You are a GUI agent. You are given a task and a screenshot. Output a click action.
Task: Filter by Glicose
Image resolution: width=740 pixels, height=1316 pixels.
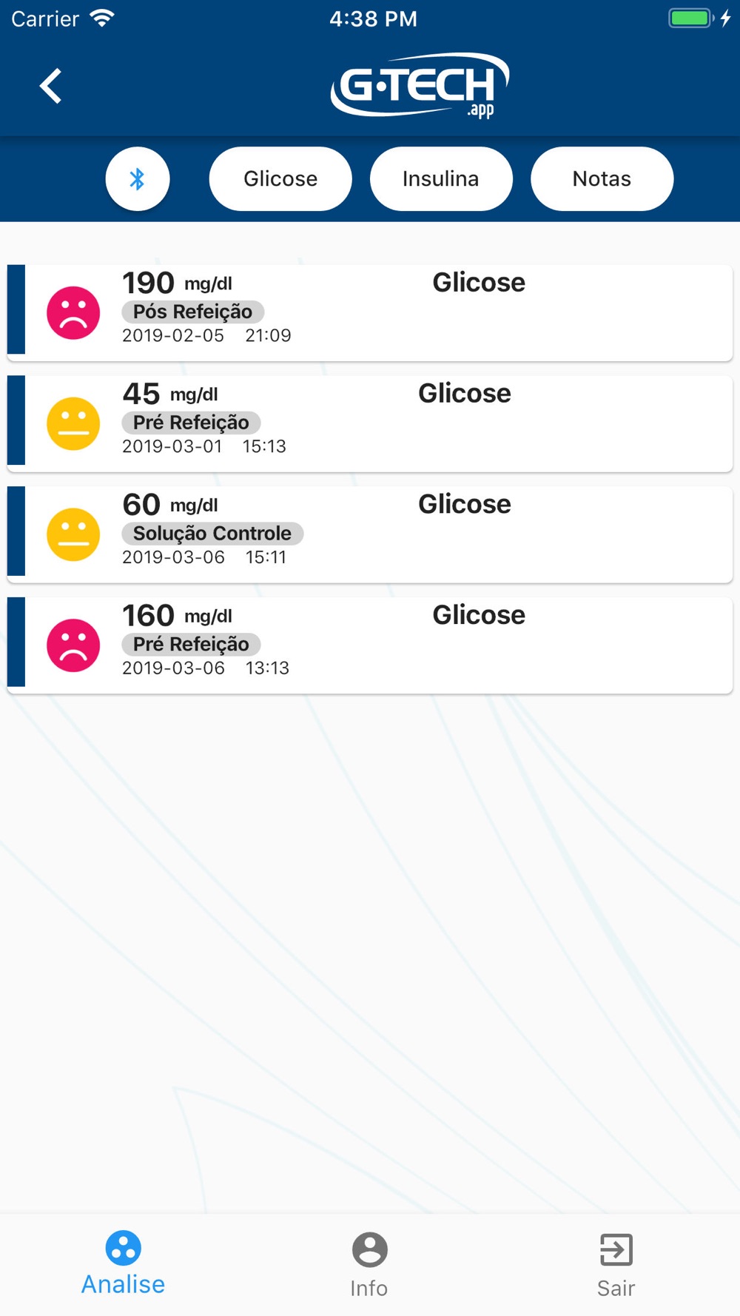click(280, 178)
